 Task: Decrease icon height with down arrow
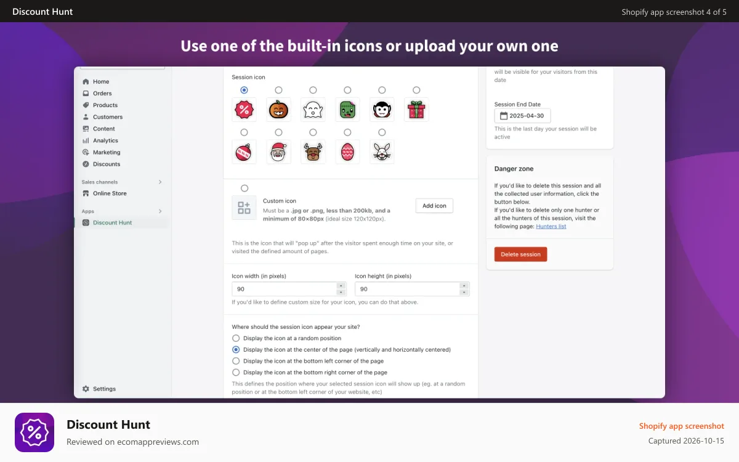[464, 292]
